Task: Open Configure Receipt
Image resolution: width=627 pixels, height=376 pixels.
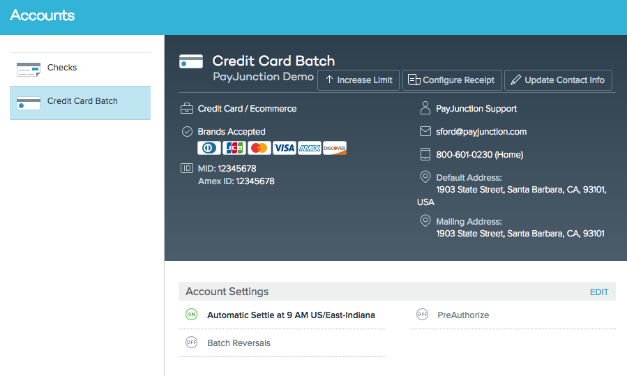Action: 452,80
